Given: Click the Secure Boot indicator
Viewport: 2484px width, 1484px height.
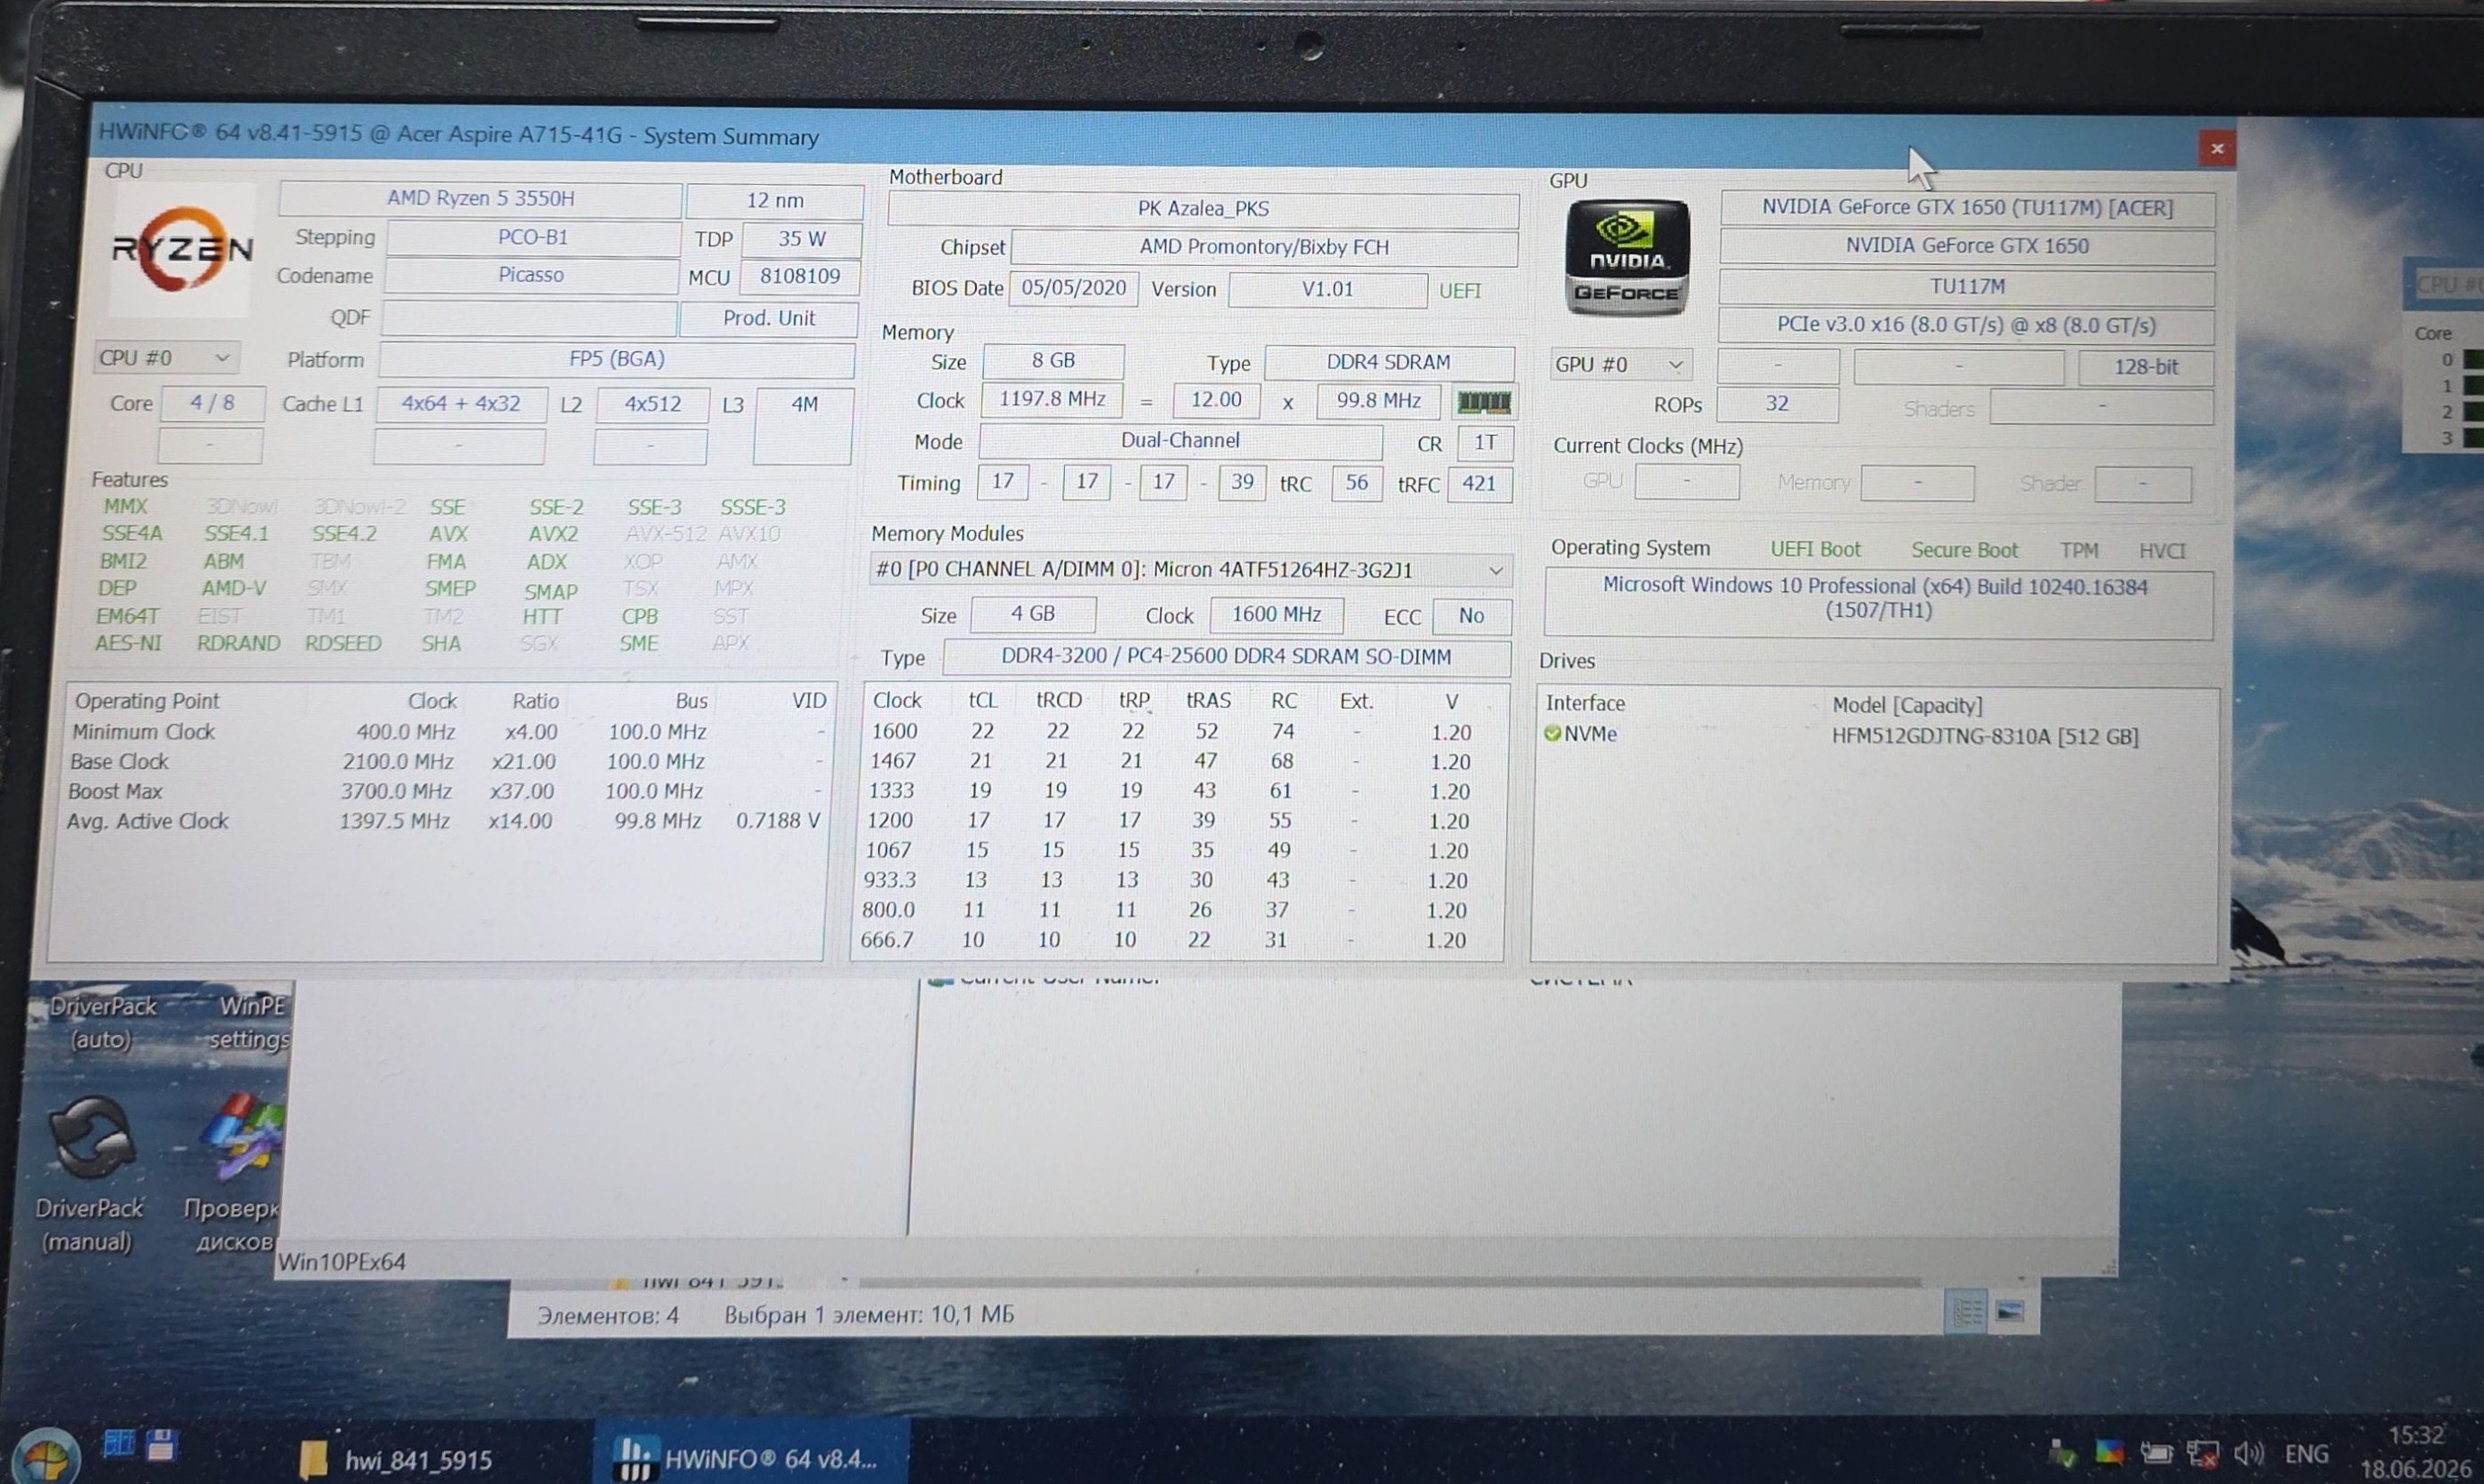Looking at the screenshot, I should point(1964,551).
